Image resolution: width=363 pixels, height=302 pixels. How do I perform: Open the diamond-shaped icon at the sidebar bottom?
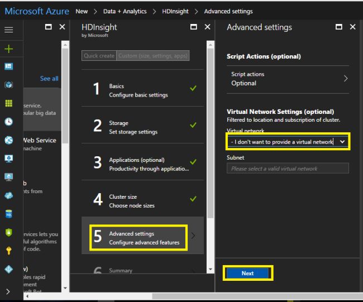(x=8, y=269)
